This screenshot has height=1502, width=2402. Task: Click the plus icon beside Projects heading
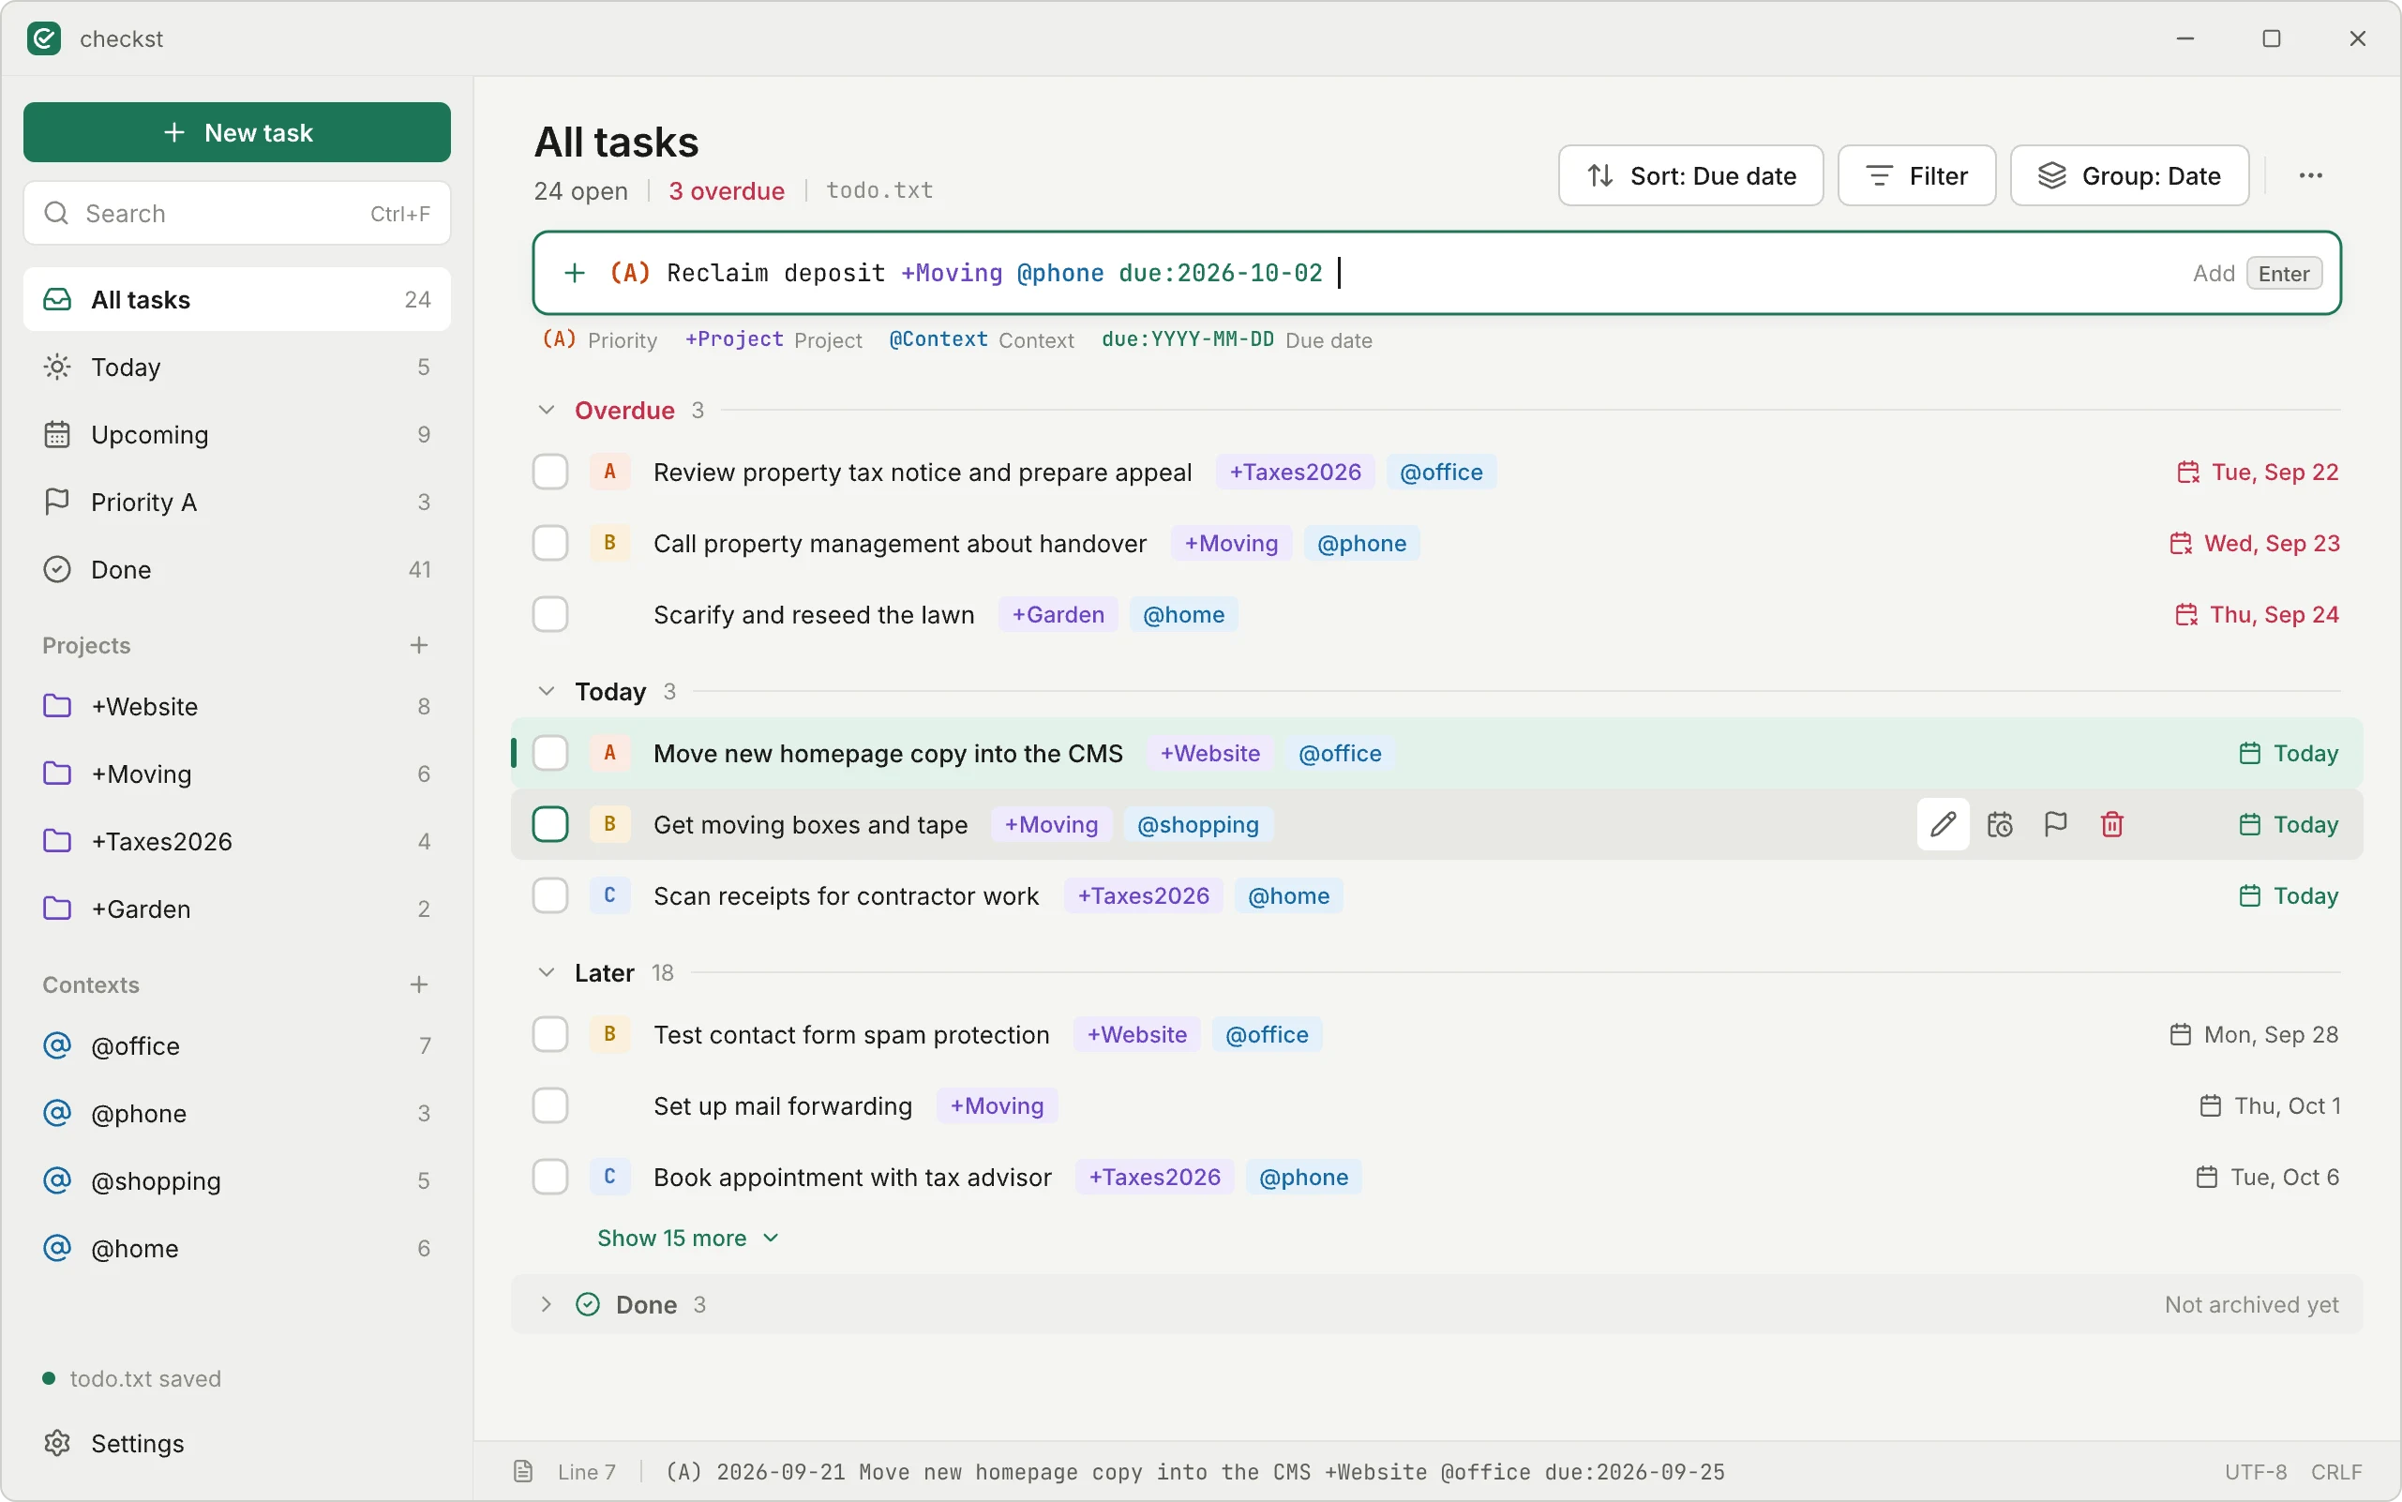pyautogui.click(x=419, y=646)
